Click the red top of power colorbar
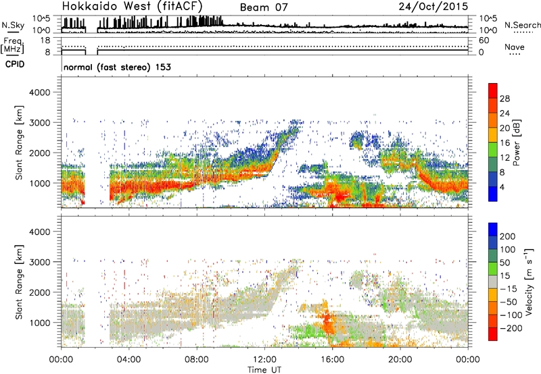 tap(493, 90)
